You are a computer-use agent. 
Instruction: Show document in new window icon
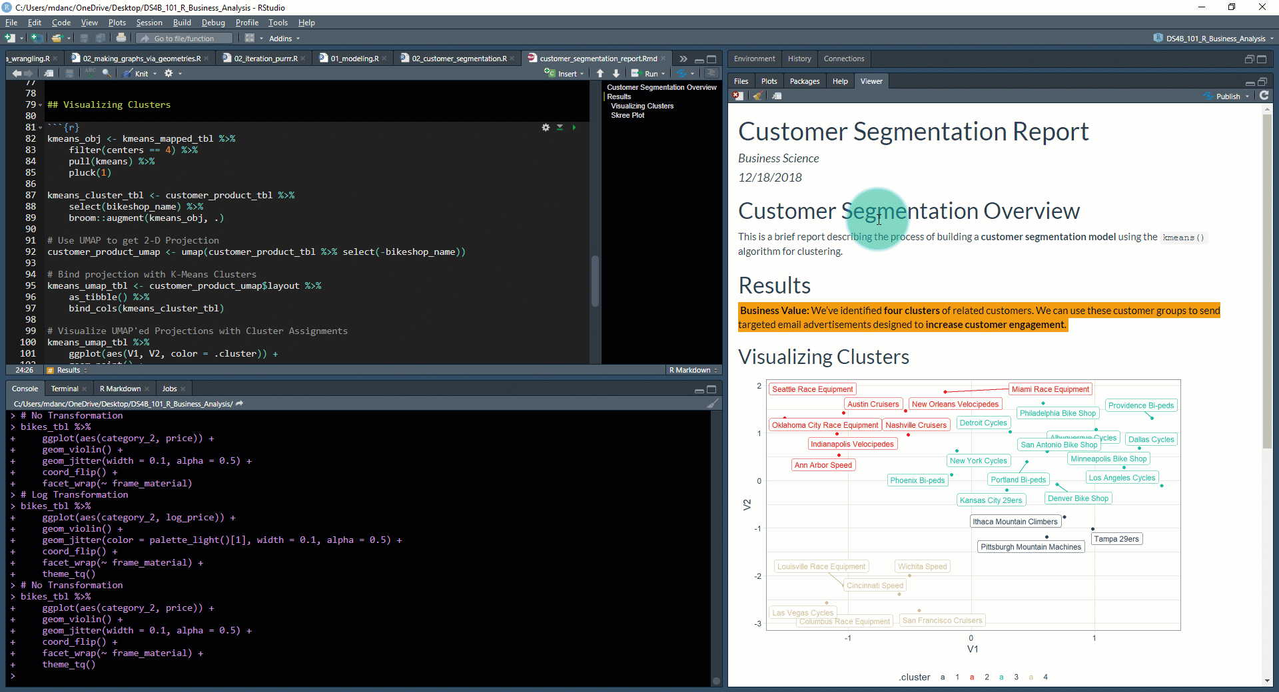[49, 73]
